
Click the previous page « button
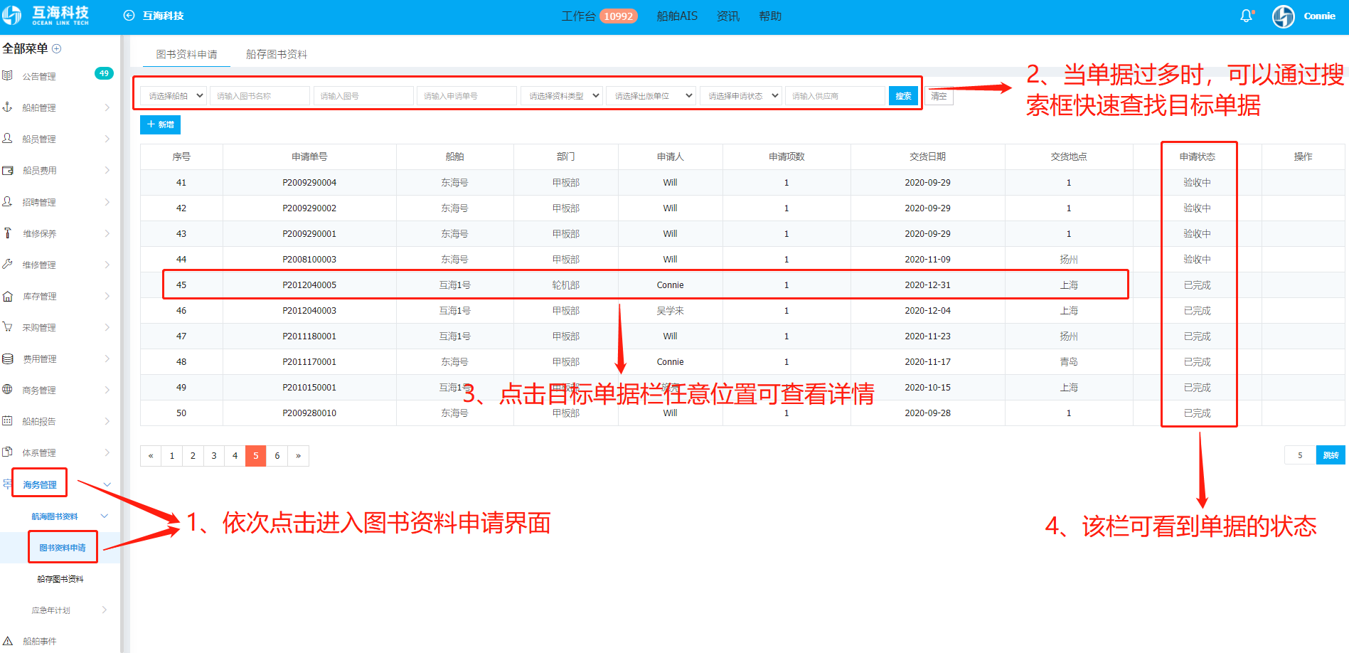click(x=151, y=456)
